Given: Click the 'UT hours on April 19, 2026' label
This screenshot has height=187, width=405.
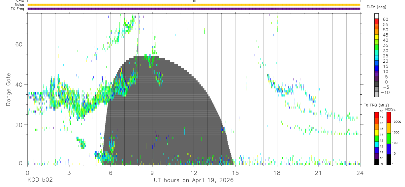Looking at the screenshot, I should [194, 180].
